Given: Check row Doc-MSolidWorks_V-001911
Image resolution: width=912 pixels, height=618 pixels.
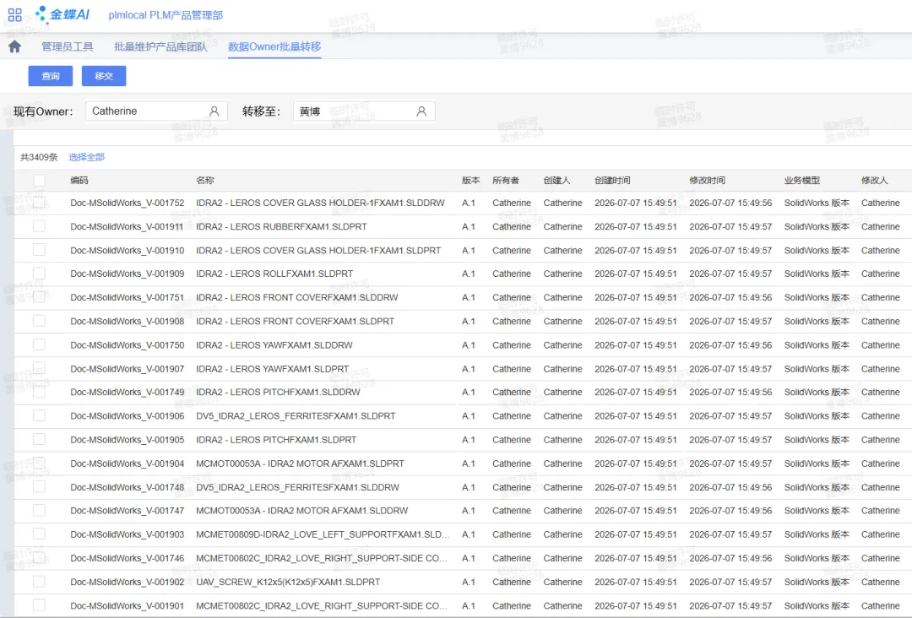Looking at the screenshot, I should [39, 226].
